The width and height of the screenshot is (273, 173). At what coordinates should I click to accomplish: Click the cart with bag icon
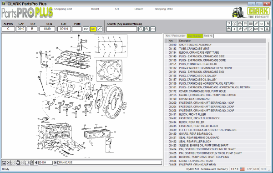click(x=245, y=29)
